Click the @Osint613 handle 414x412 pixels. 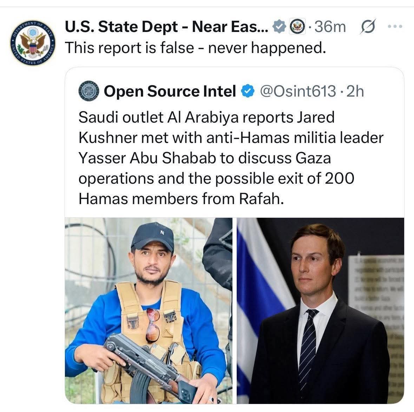[297, 91]
